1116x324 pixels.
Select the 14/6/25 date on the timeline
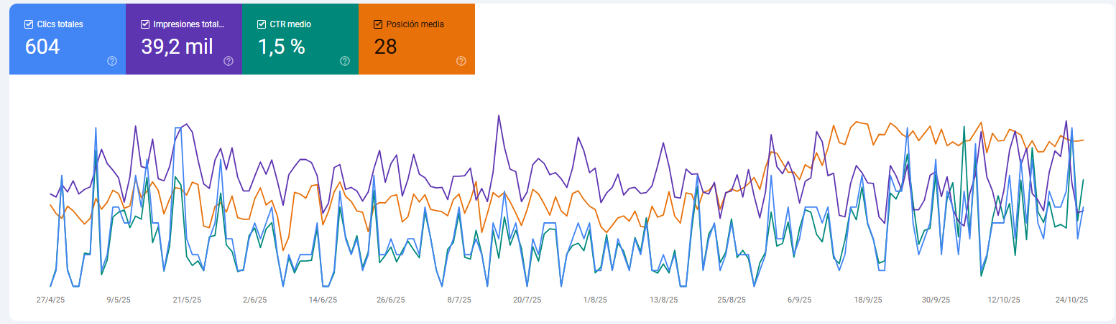pyautogui.click(x=323, y=300)
